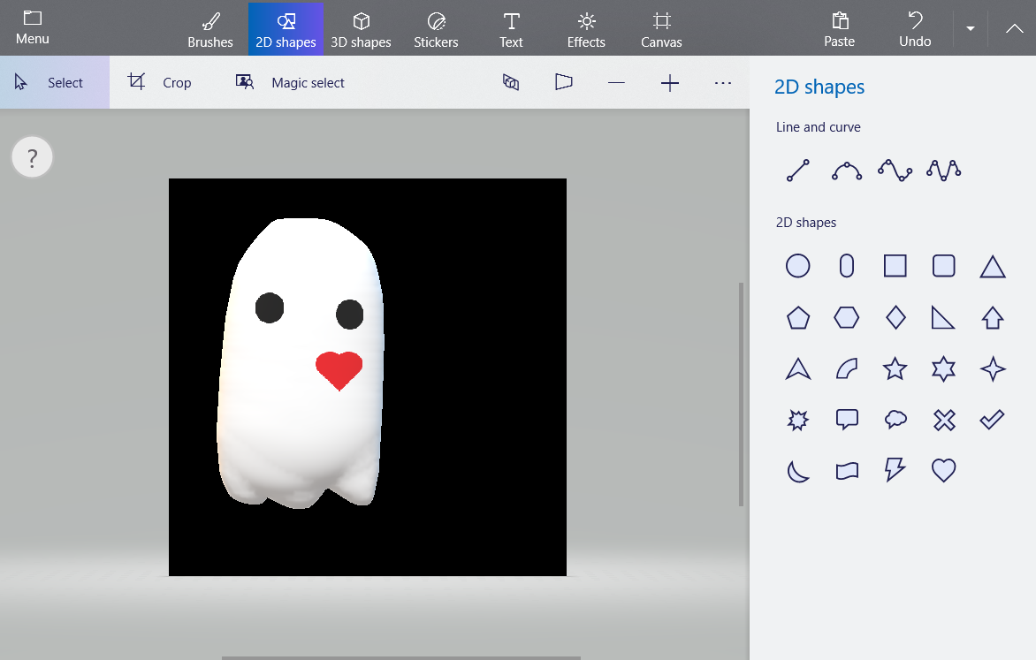The image size is (1036, 660).
Task: Open the Stickers tab
Action: 436,29
